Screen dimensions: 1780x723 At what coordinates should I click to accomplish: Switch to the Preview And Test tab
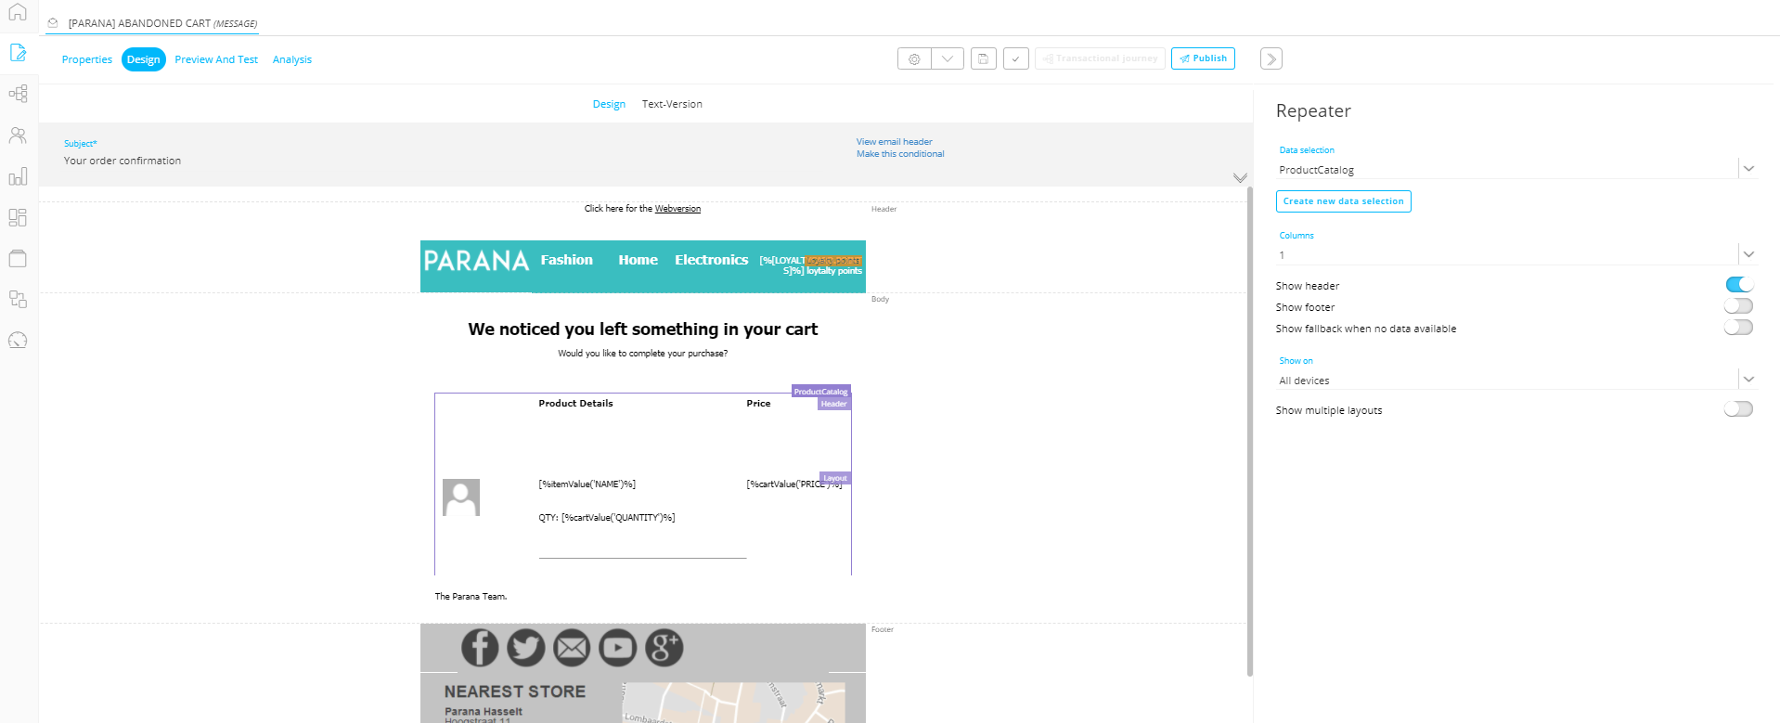(216, 59)
